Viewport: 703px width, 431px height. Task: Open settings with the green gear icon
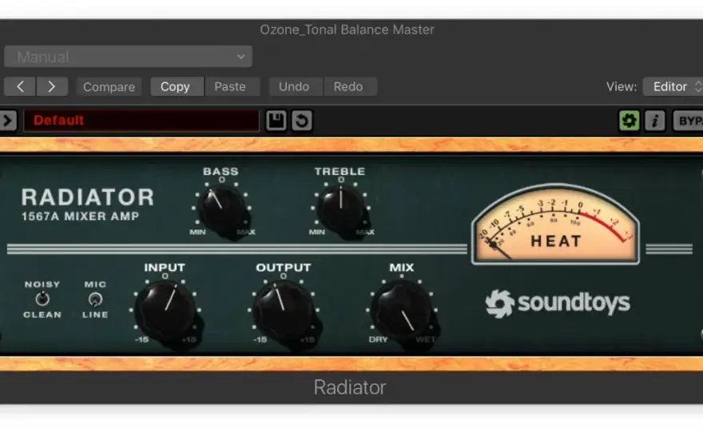click(629, 121)
